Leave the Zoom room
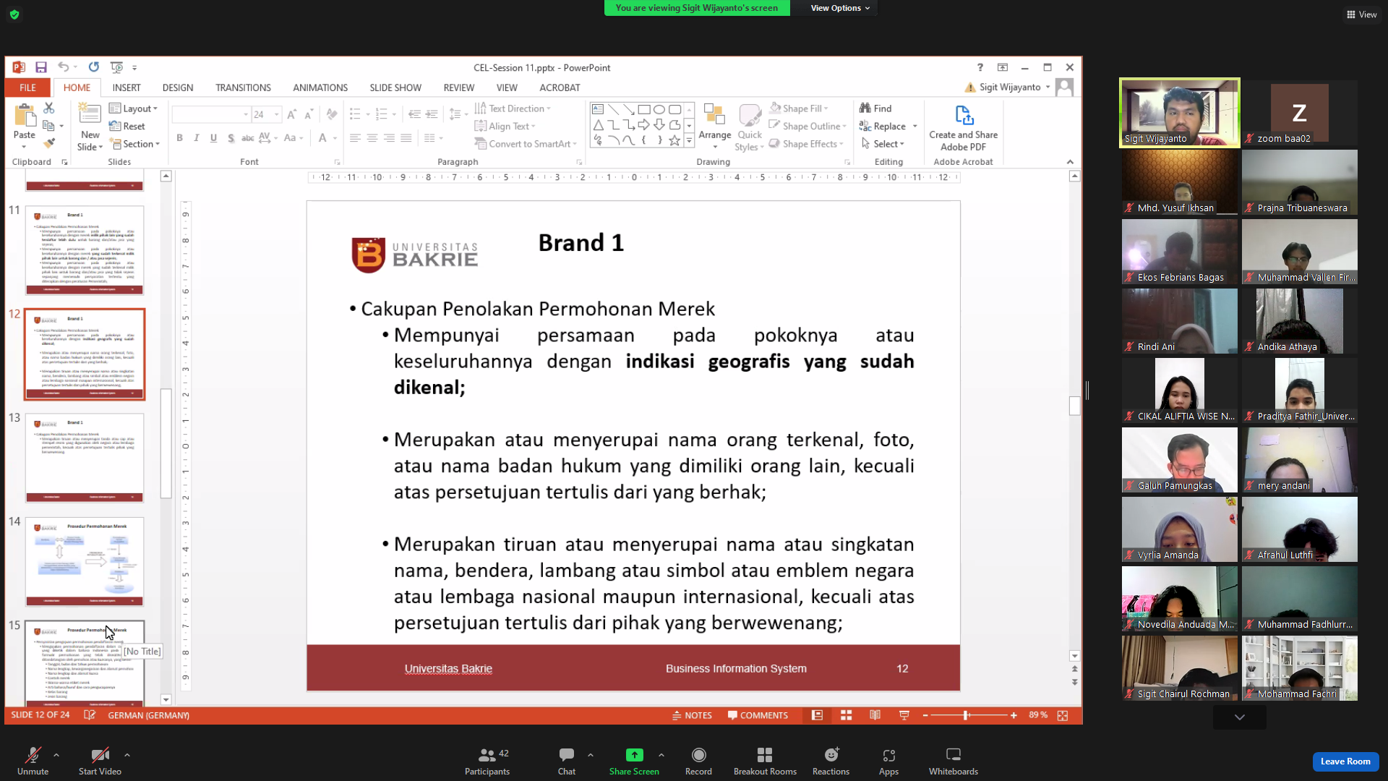This screenshot has width=1388, height=781. coord(1345,761)
